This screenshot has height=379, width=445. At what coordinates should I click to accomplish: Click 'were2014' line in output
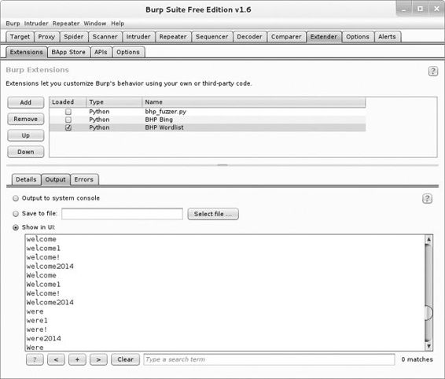click(44, 338)
